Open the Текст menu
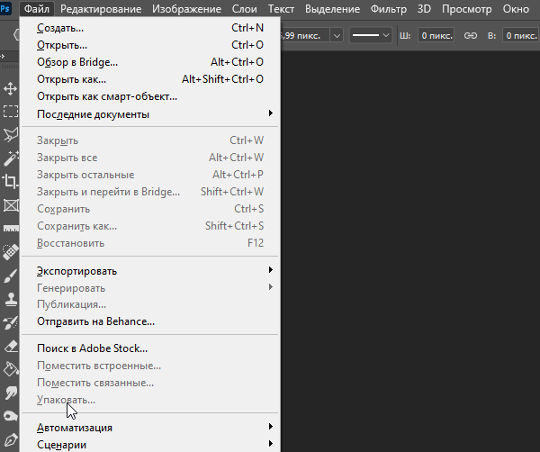The height and width of the screenshot is (452, 540). pyautogui.click(x=281, y=9)
